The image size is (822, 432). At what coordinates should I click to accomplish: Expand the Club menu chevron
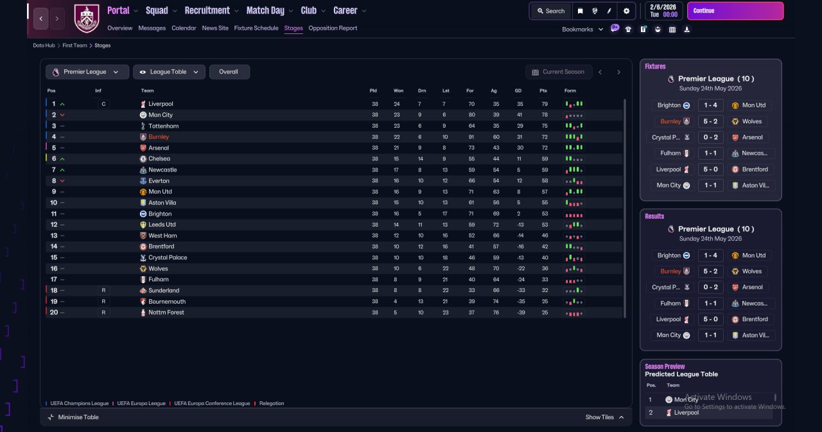(323, 11)
